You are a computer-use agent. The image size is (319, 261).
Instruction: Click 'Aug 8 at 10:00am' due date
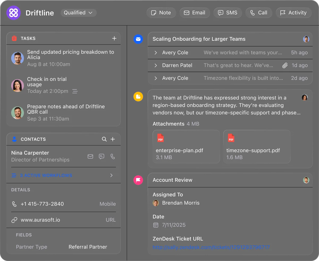click(49, 64)
